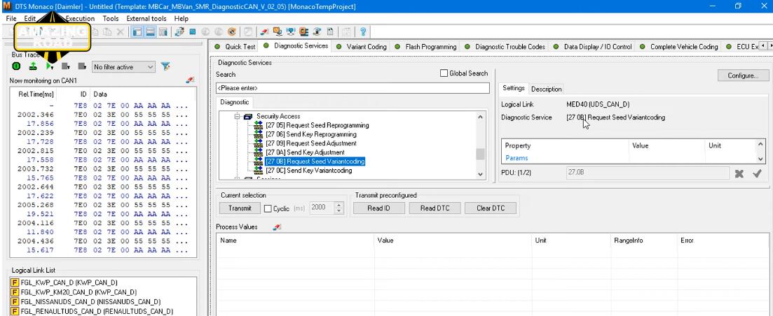Click the orange circular toolbar icon
Viewport: 773px width, 316px height.
coord(232,32)
